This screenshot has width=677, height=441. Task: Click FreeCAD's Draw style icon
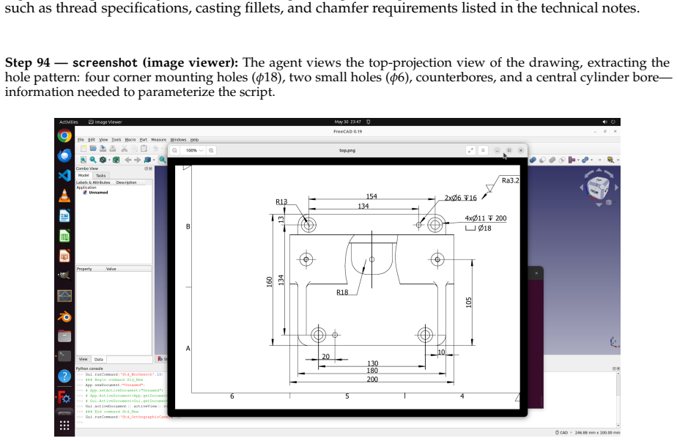pos(103,160)
